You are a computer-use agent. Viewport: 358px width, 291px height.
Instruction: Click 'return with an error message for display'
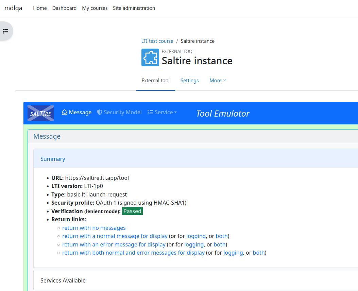(114, 244)
